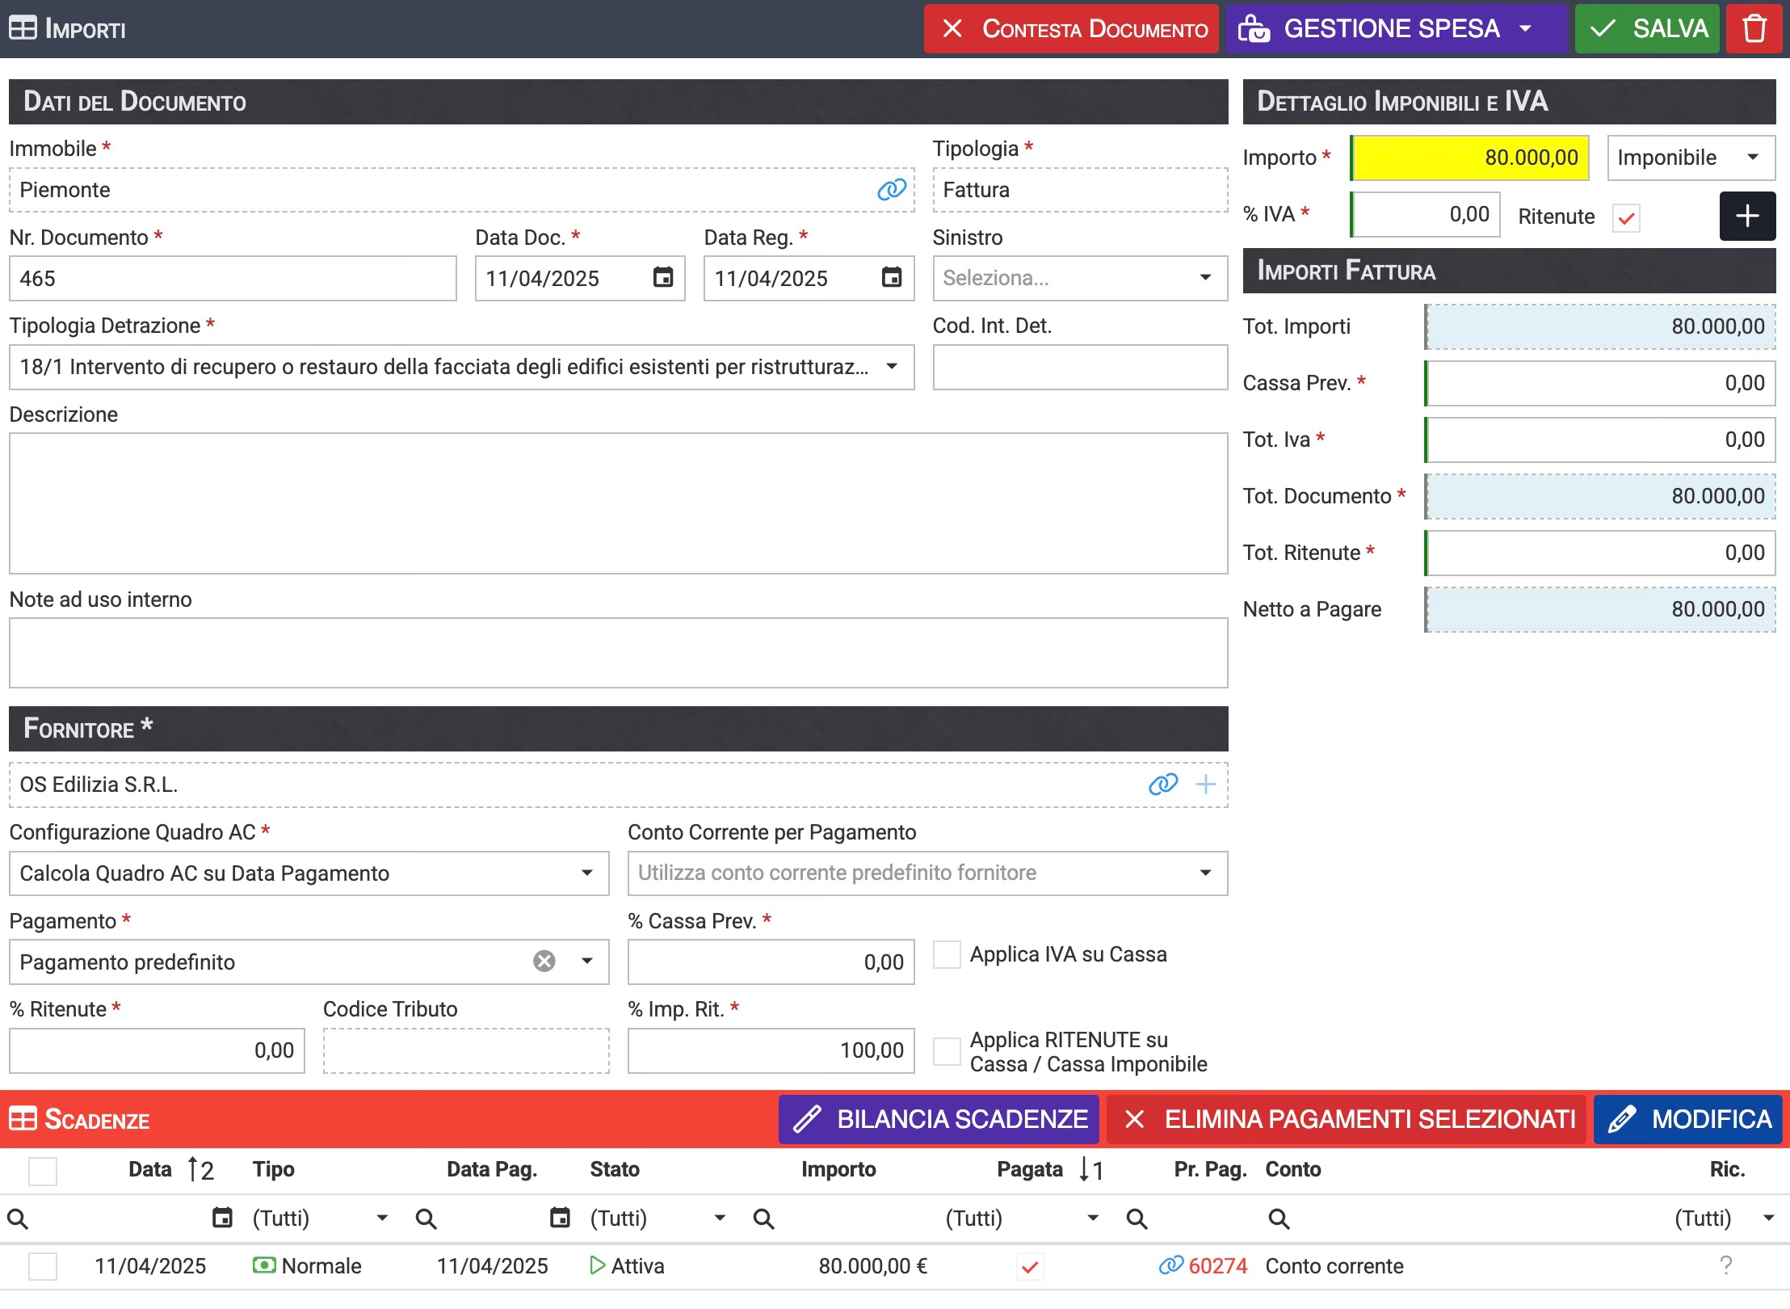Click the black plus add-imponibile button
The height and width of the screenshot is (1309, 1790).
click(1746, 216)
